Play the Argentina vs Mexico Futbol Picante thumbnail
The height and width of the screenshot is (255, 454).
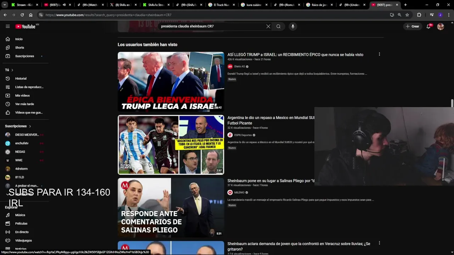(x=171, y=145)
